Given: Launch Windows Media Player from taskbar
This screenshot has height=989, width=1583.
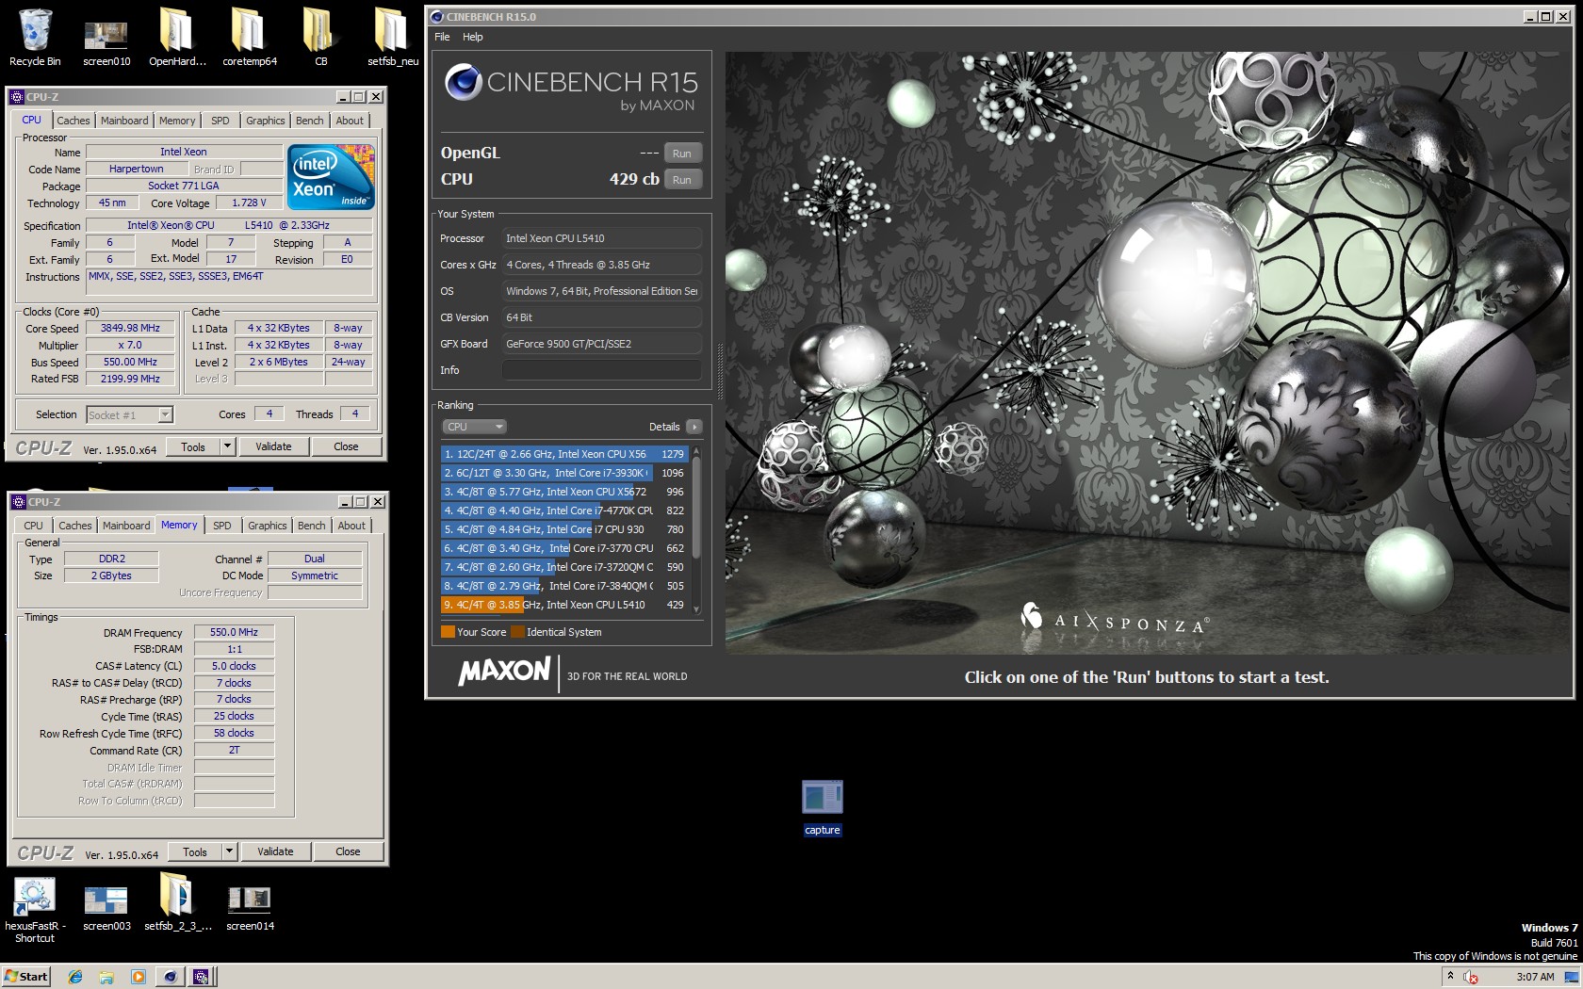Looking at the screenshot, I should pyautogui.click(x=138, y=977).
